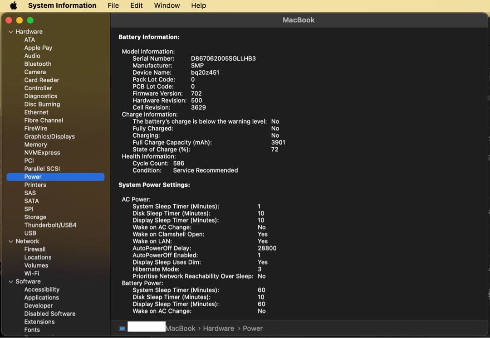490x338 pixels.
Task: Select Graphics/Displays in the sidebar
Action: tap(49, 136)
